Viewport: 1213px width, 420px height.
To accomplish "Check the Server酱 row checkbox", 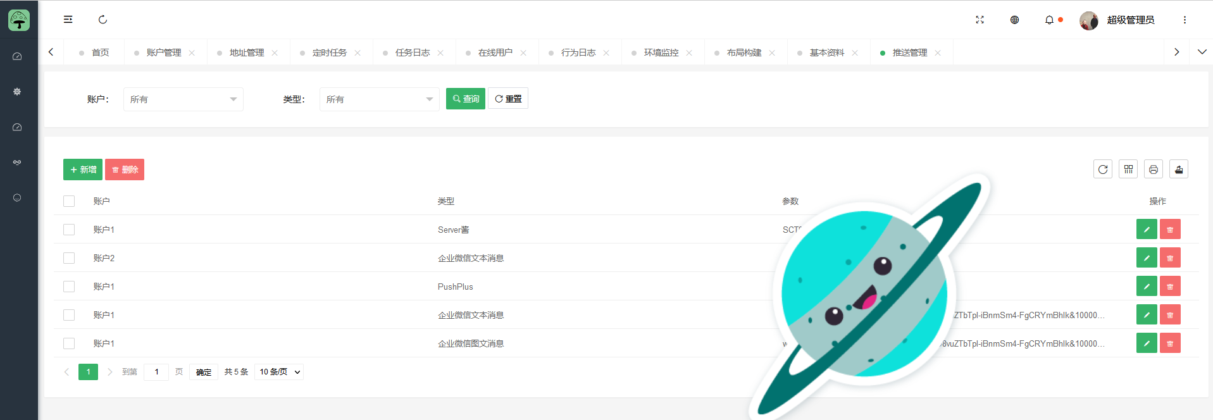I will 69,230.
